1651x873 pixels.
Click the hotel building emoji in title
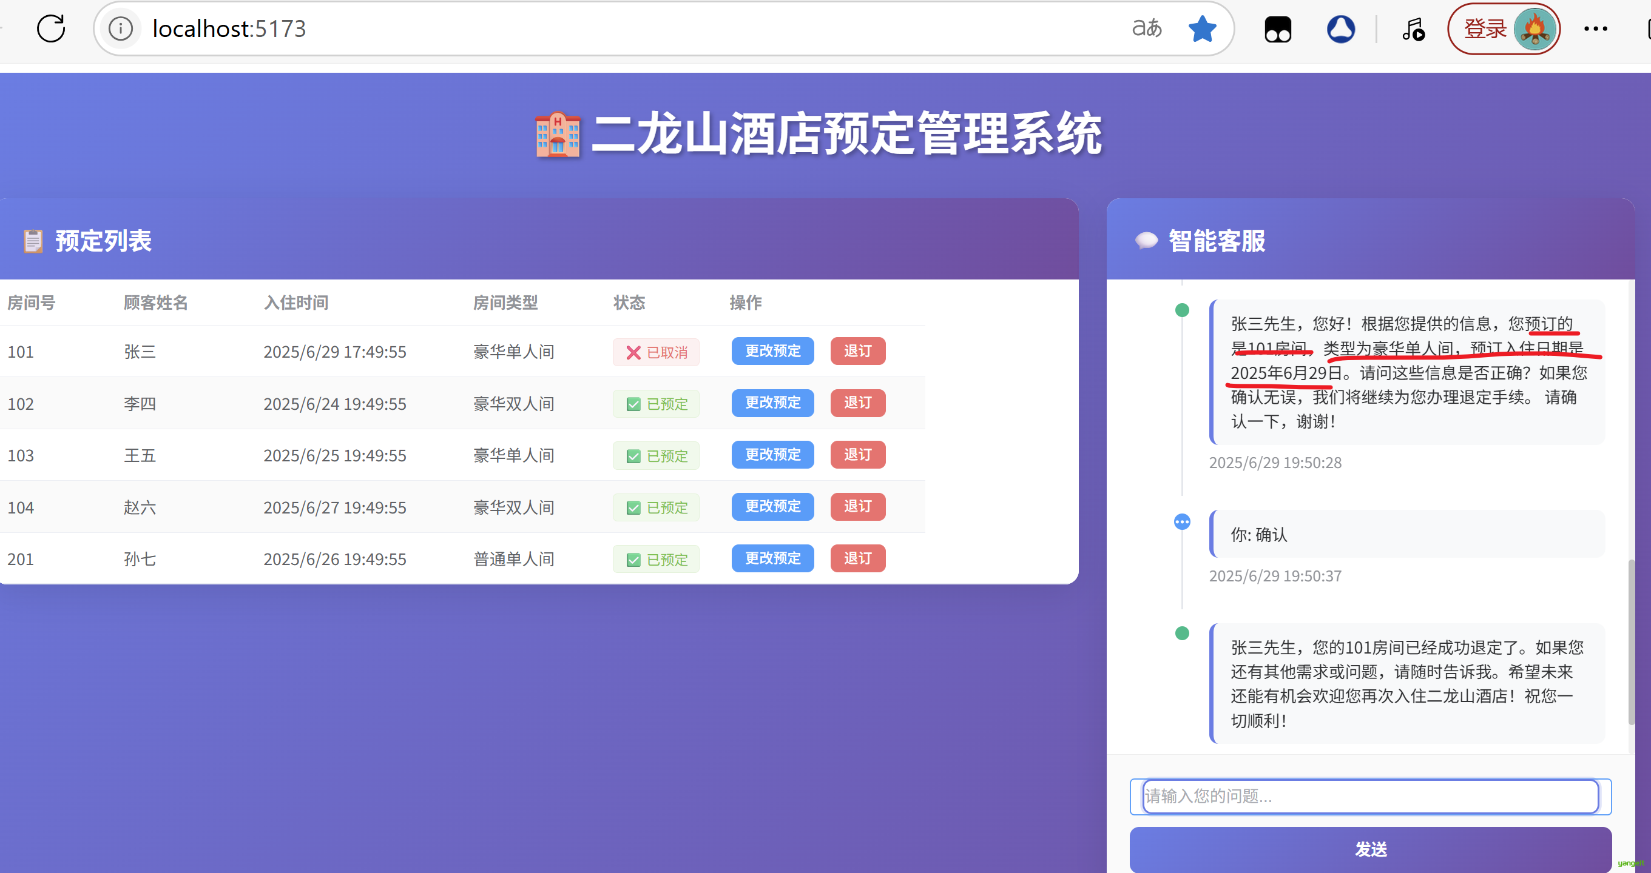click(x=558, y=135)
